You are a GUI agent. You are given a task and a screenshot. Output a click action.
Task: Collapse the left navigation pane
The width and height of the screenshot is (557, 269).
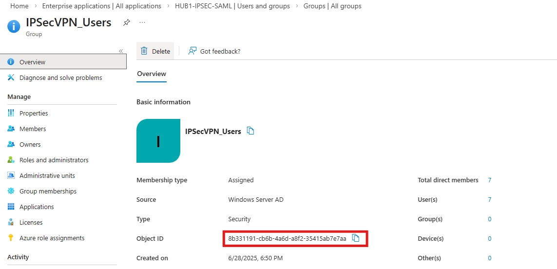pyautogui.click(x=121, y=51)
